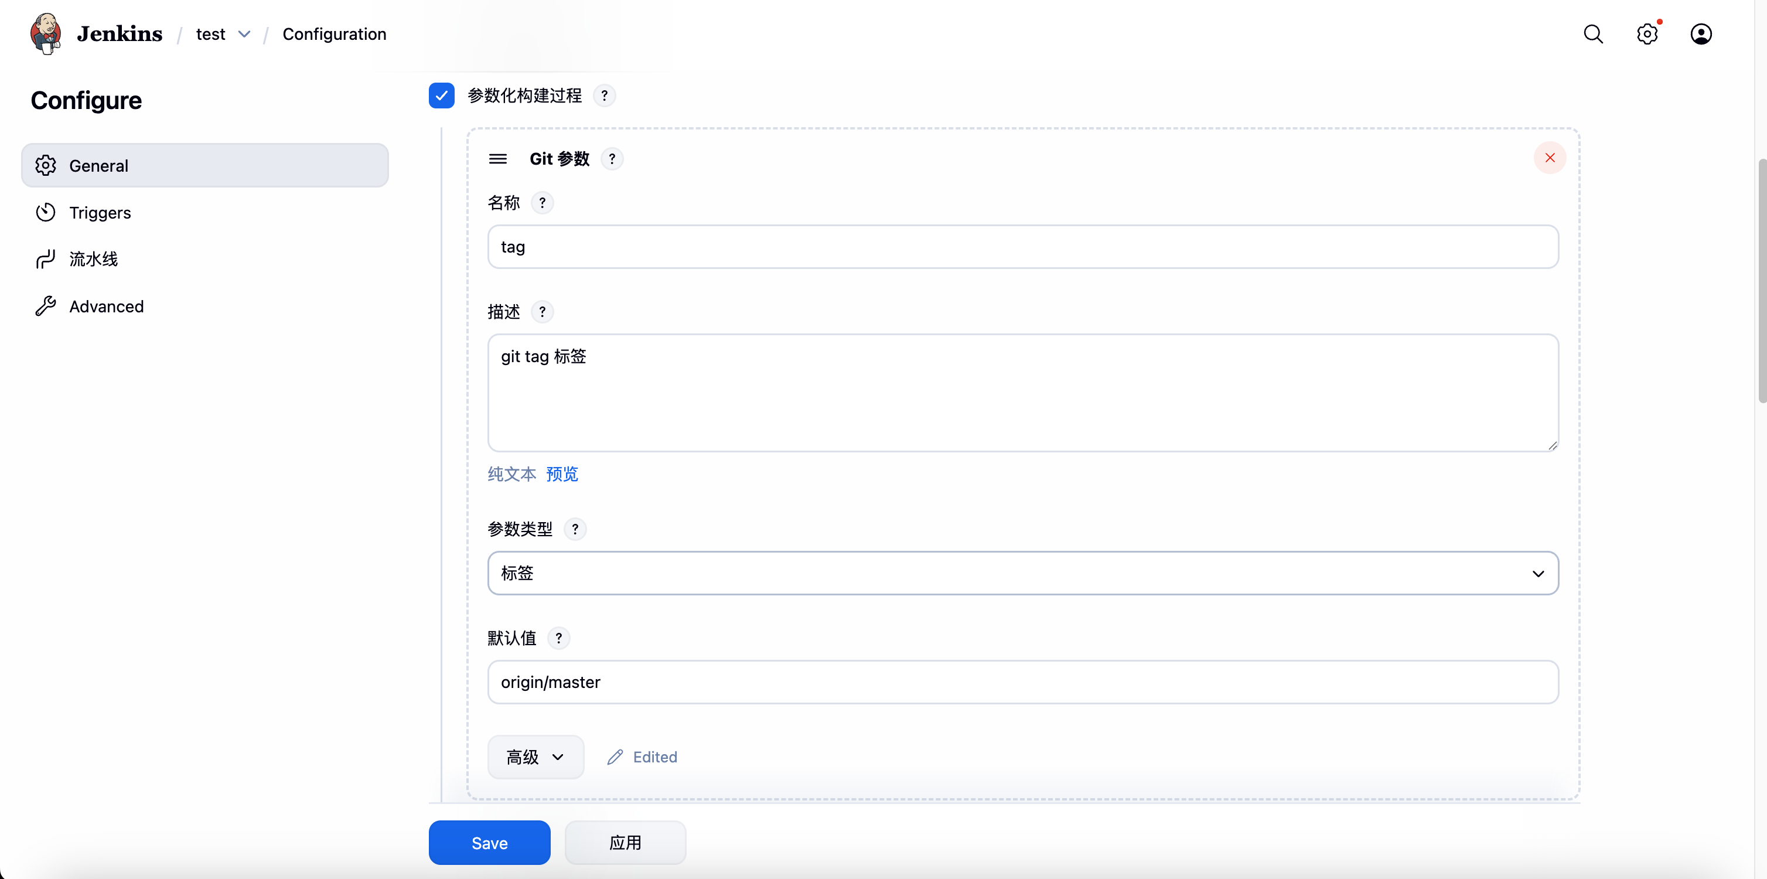This screenshot has height=879, width=1767.
Task: Click the 预览 preview link
Action: pos(562,474)
